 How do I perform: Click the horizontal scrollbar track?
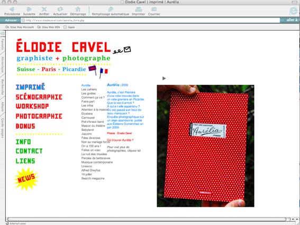(147, 219)
